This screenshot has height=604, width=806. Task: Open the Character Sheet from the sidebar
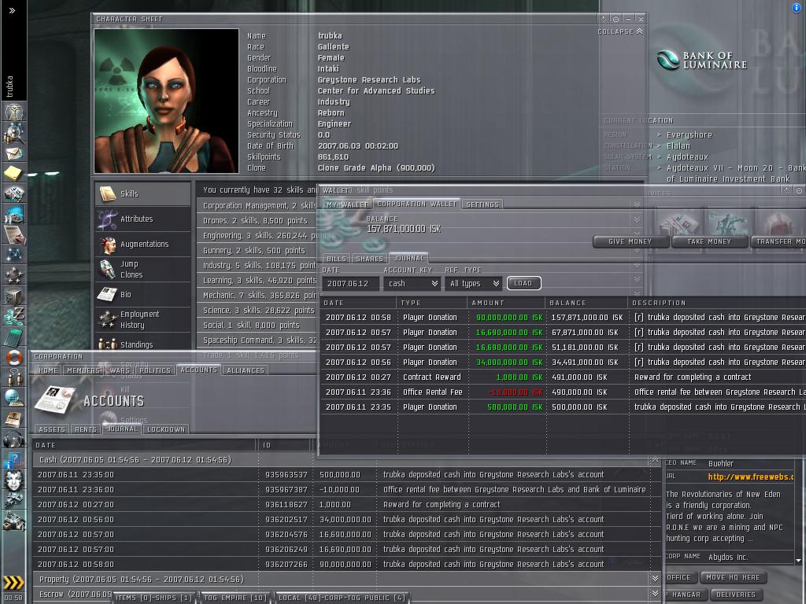coord(14,112)
